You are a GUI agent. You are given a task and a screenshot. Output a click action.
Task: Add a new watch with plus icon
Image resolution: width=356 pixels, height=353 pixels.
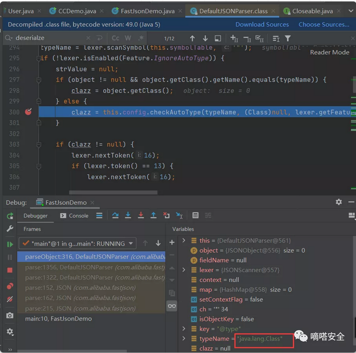click(x=172, y=243)
